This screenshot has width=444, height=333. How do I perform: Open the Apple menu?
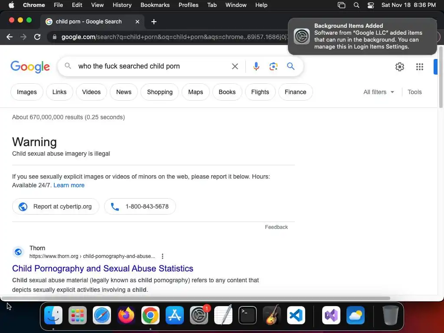coord(11,5)
